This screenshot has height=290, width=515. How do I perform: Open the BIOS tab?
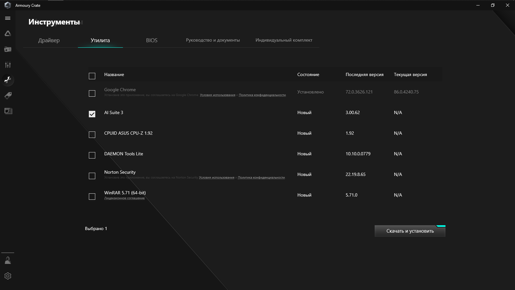(x=152, y=40)
